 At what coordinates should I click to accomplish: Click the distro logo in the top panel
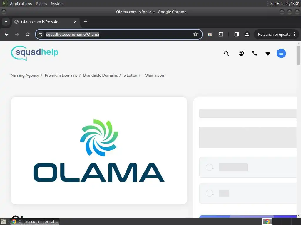tap(5, 4)
